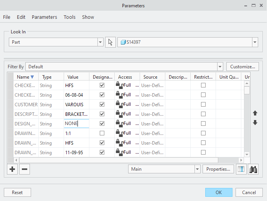Click the table scroll right arrow
Image resolution: width=267 pixels, height=201 pixels.
(x=241, y=160)
